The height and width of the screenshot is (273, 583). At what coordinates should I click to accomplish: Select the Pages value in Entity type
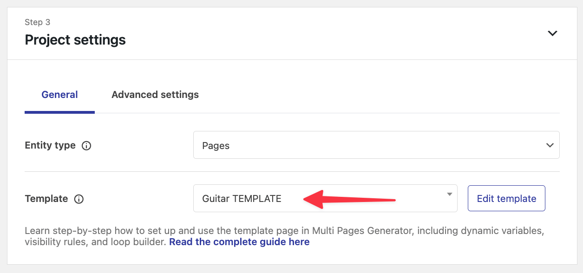(x=216, y=145)
